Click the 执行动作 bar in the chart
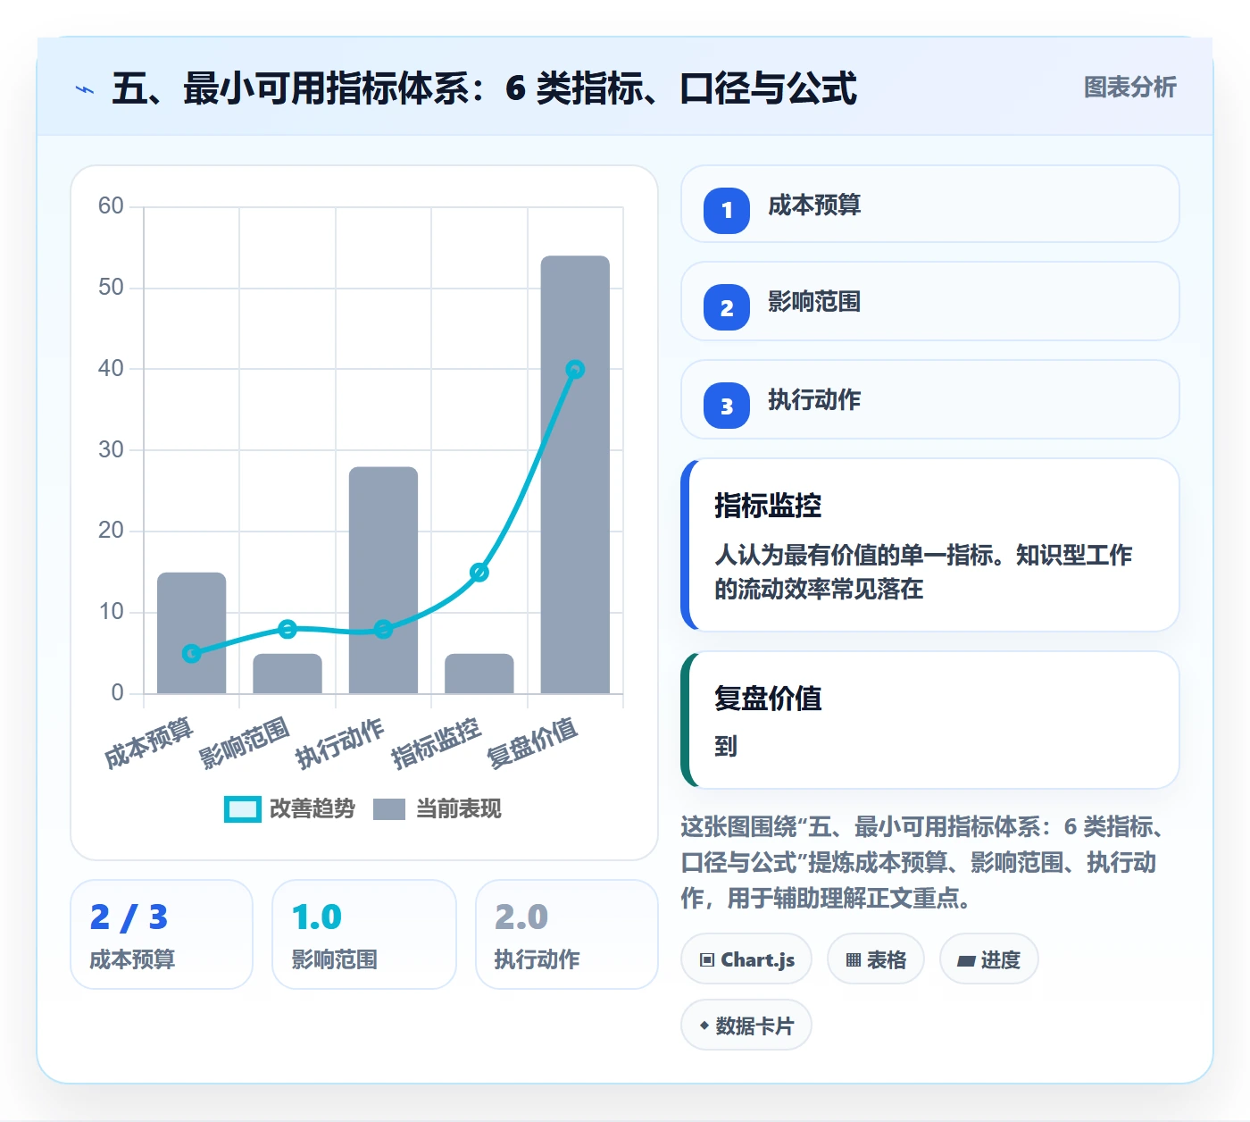Screen dimensions: 1250x1122 (x=383, y=580)
